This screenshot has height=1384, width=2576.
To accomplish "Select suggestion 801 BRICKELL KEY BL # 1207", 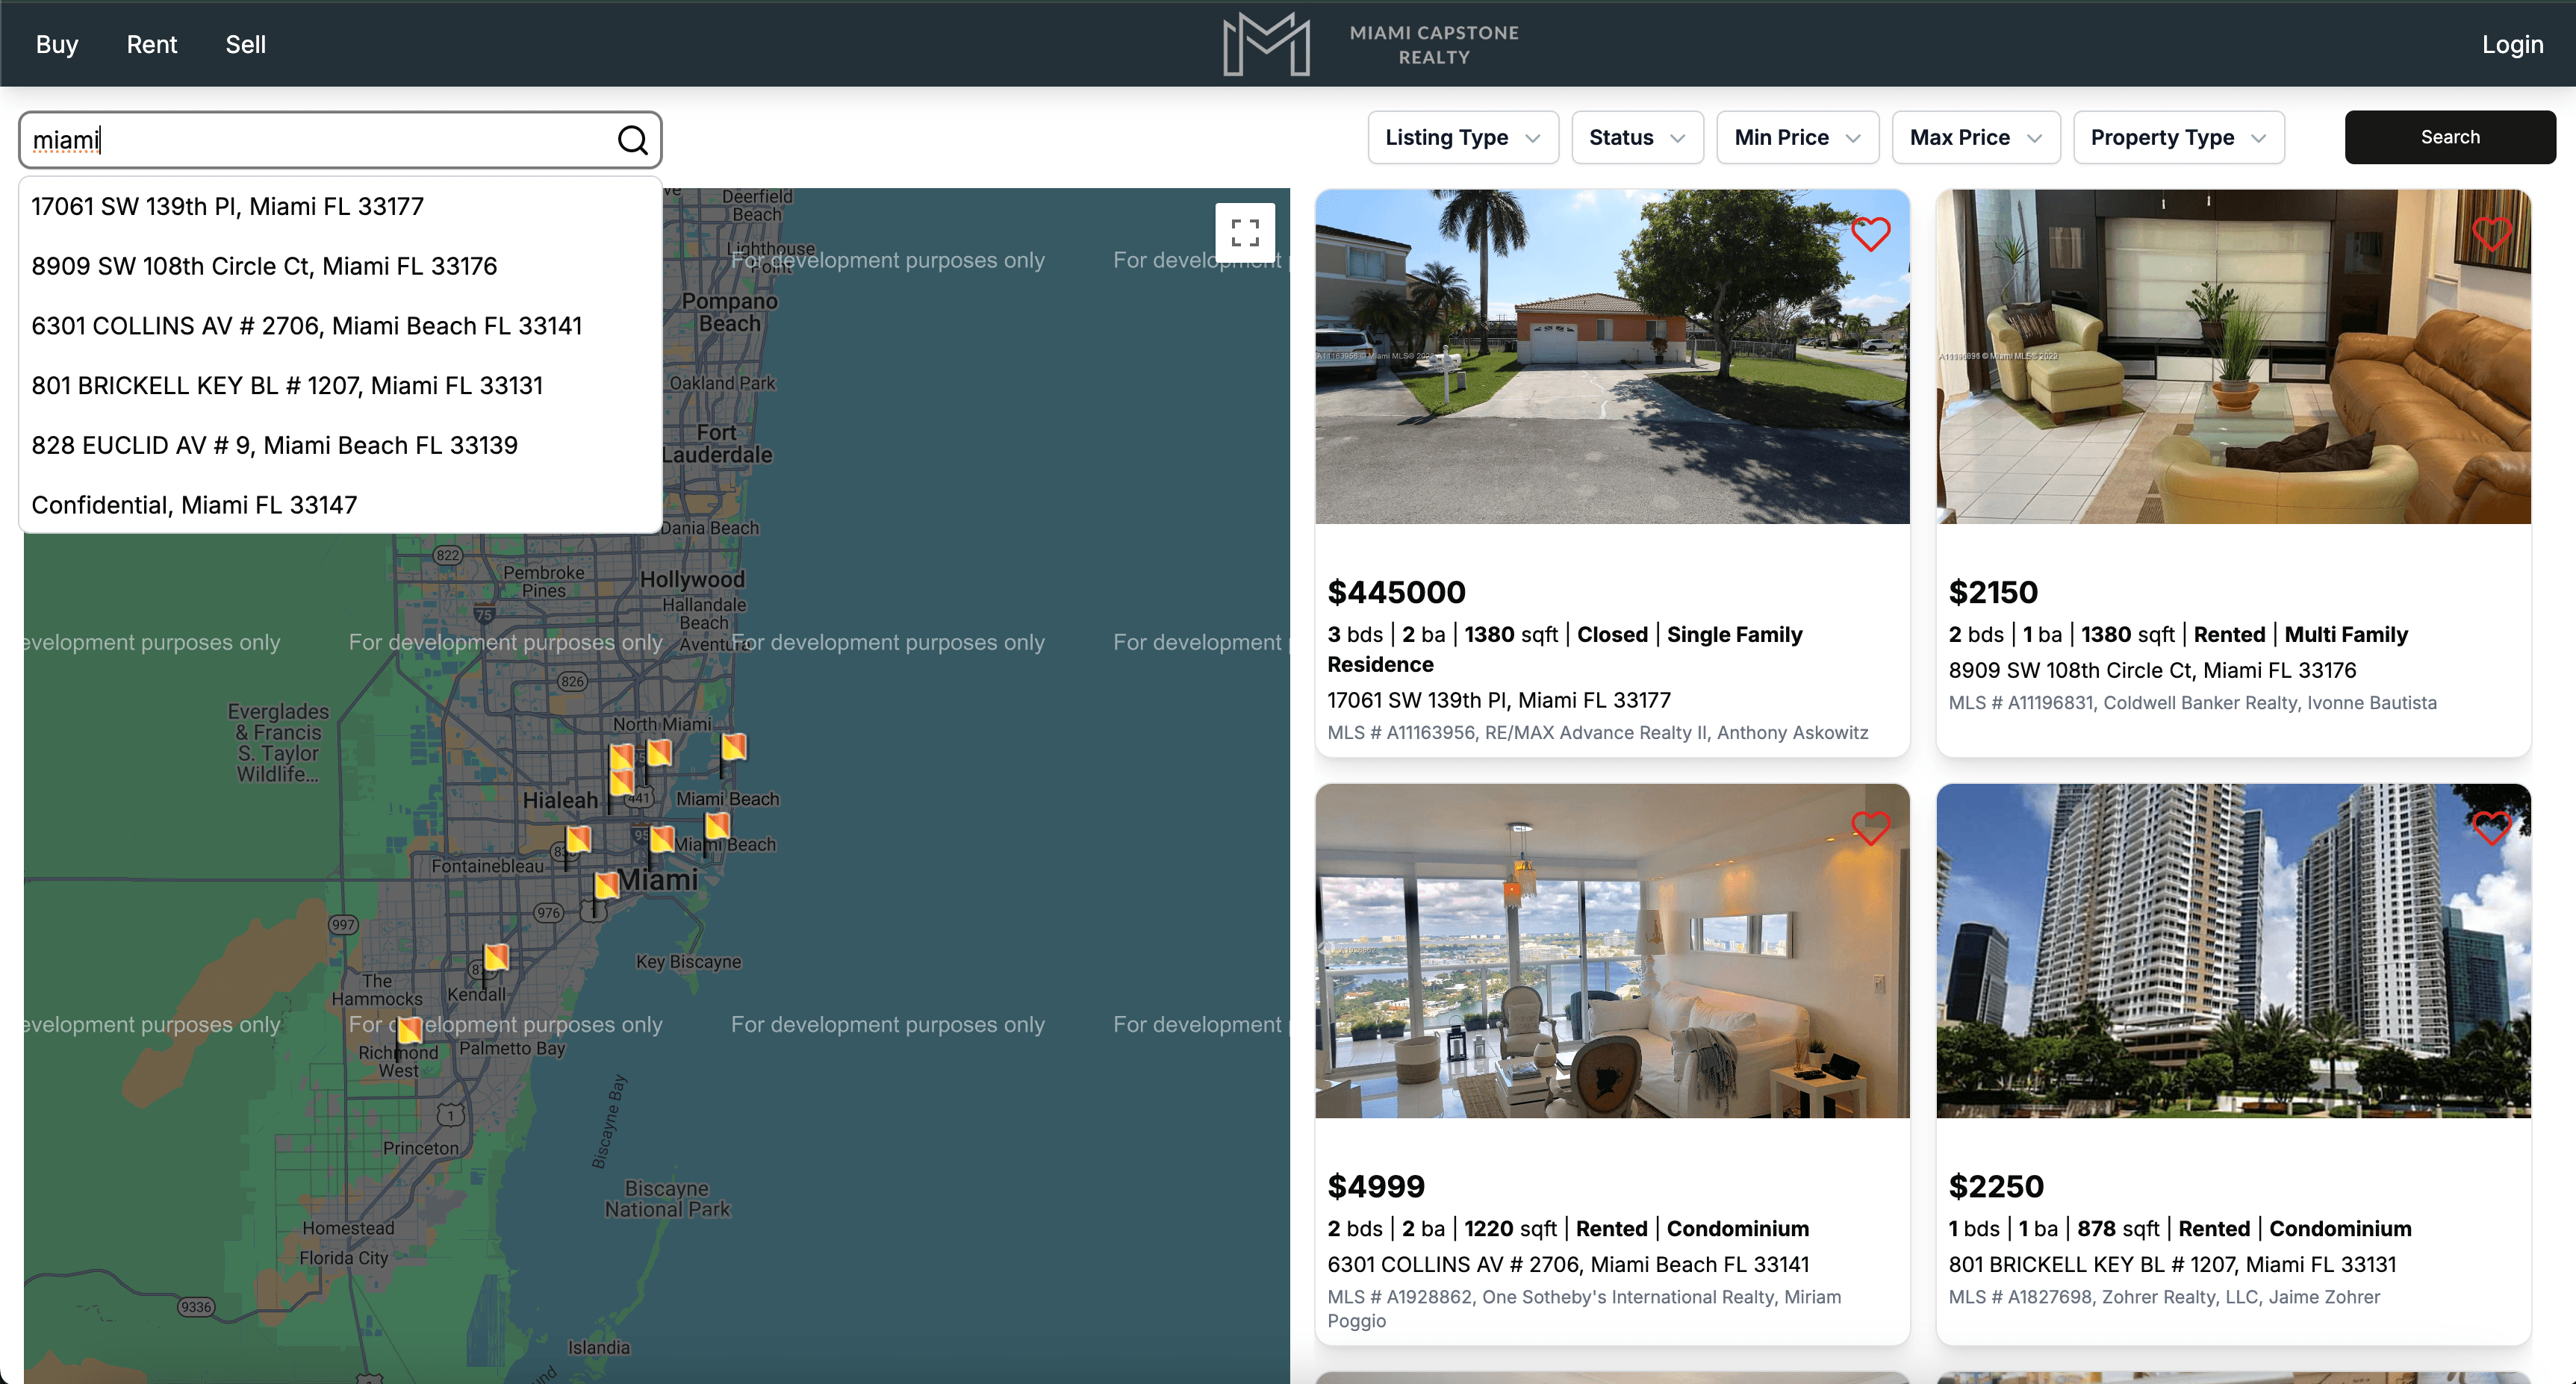I will (340, 386).
